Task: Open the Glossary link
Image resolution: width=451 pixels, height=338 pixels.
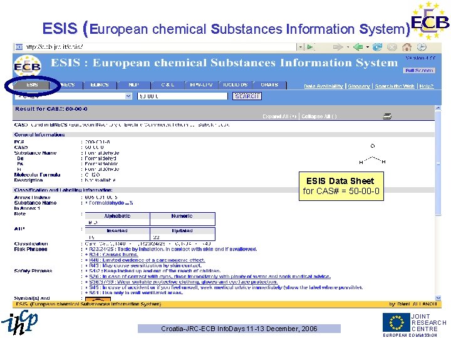Action: 359,86
